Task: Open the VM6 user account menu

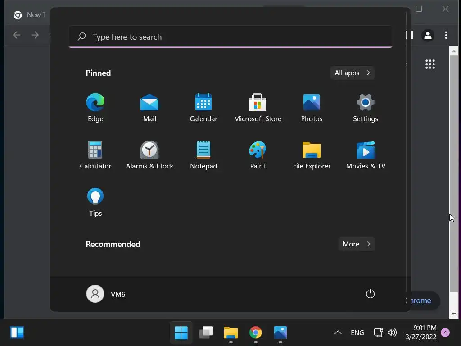Action: coord(106,294)
